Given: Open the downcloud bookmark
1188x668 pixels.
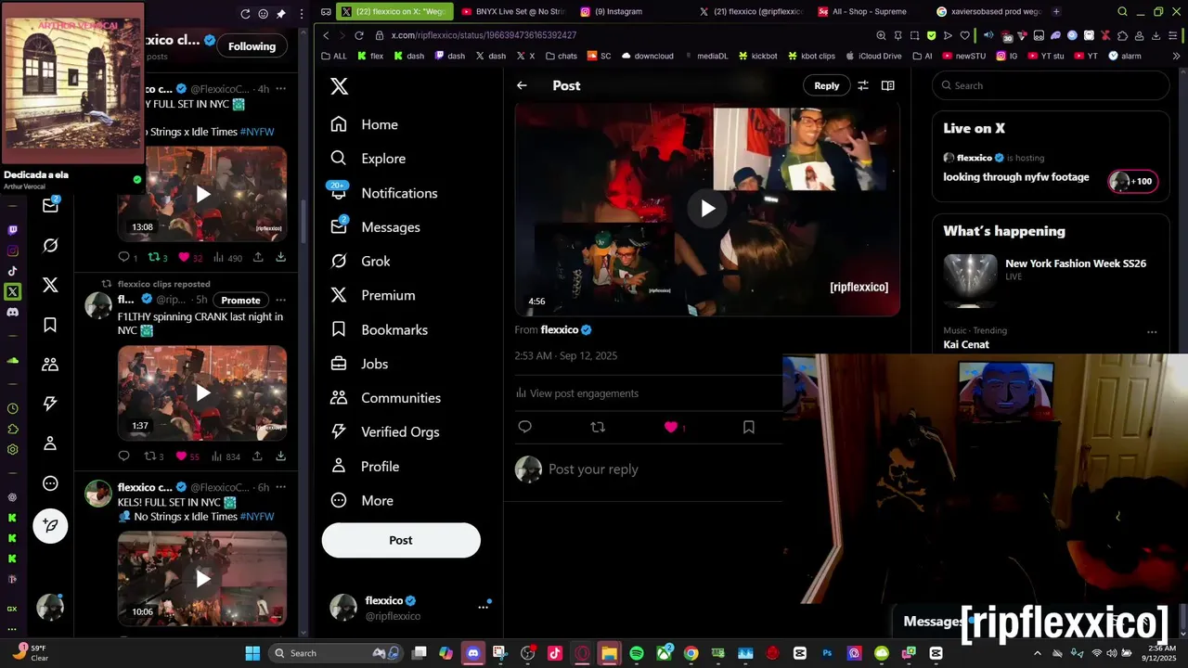Looking at the screenshot, I should pos(648,56).
